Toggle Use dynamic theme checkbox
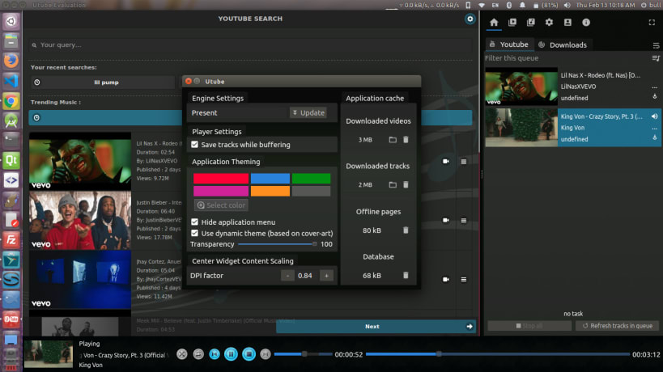The image size is (663, 372). [x=194, y=233]
